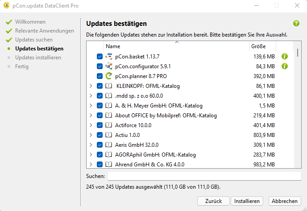Viewport: 307px width, 211px height.
Task: Click the Zurück button
Action: (x=213, y=201)
